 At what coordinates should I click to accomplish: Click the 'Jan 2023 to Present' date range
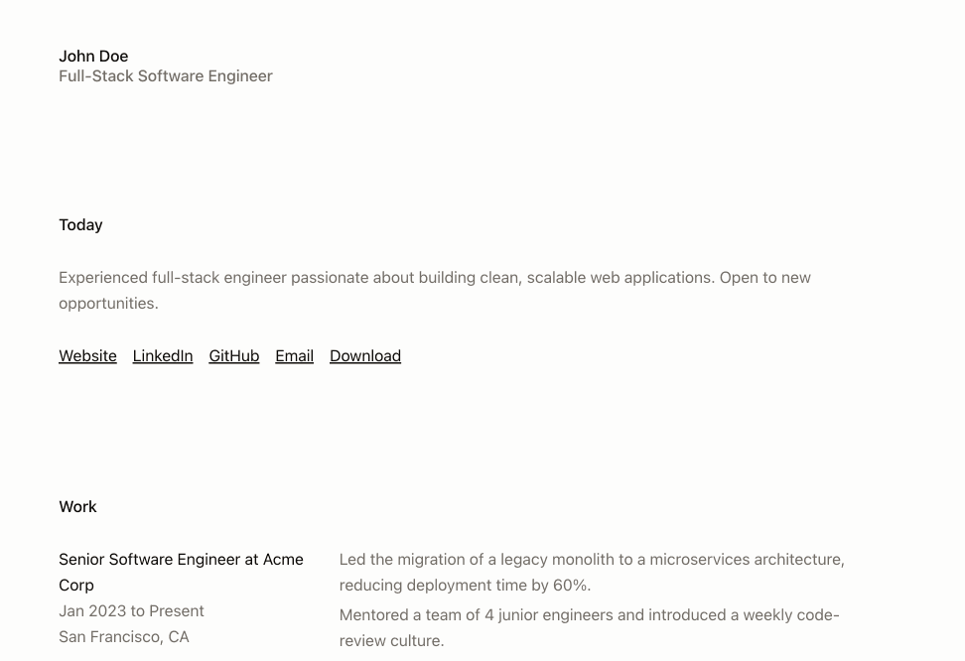pyautogui.click(x=131, y=611)
